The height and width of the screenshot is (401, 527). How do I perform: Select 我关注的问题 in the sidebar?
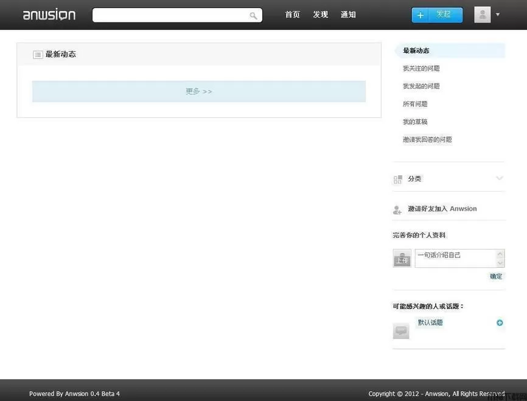421,68
